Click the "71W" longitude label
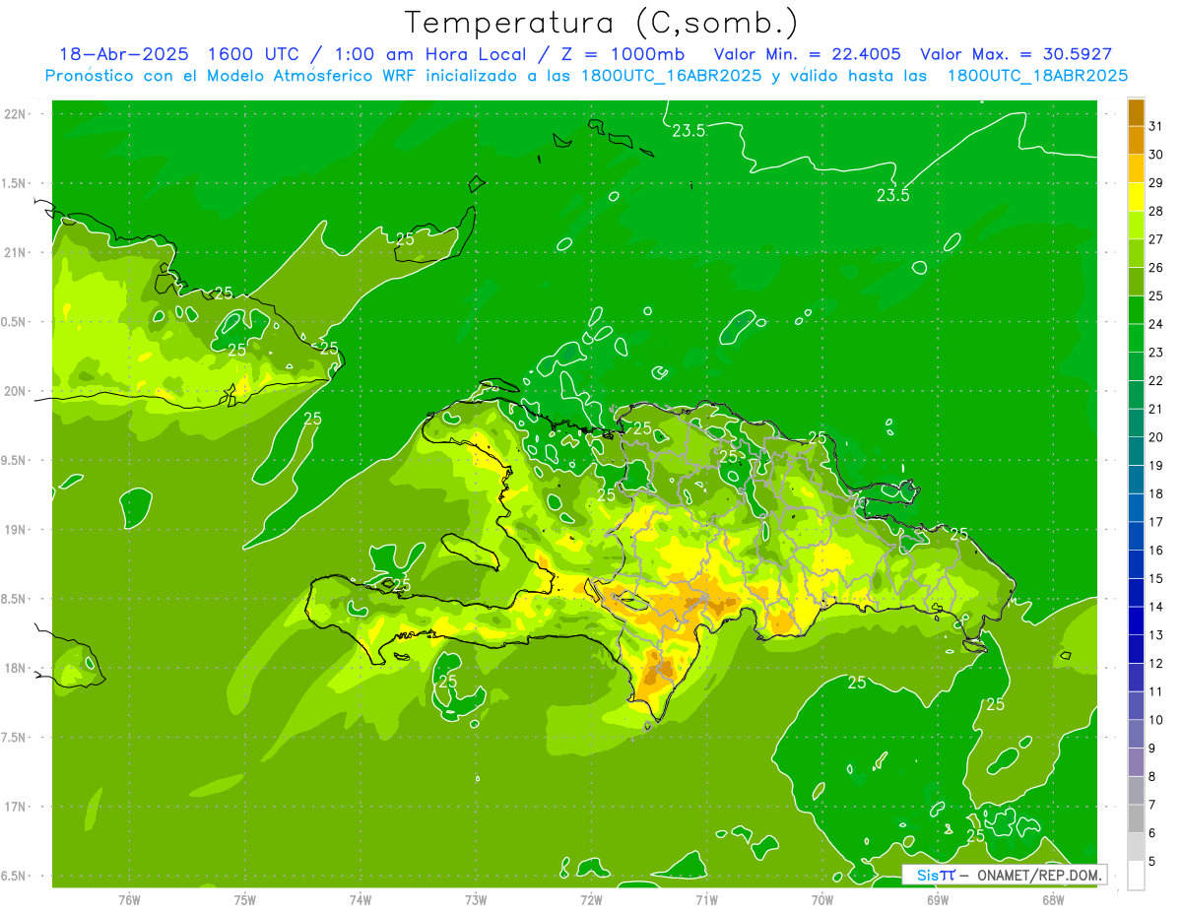Screen dimensions: 1182x913 [706, 900]
